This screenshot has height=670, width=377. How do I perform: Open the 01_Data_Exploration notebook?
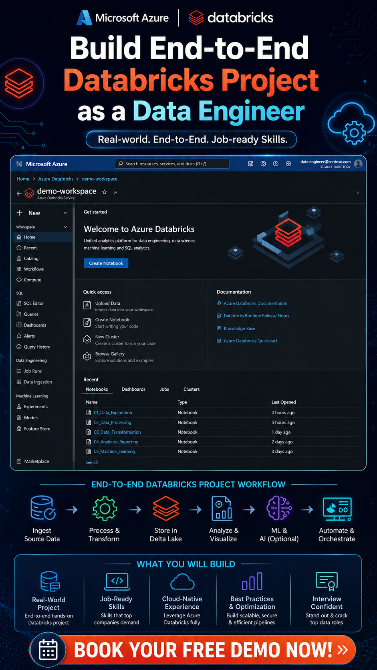tap(113, 413)
